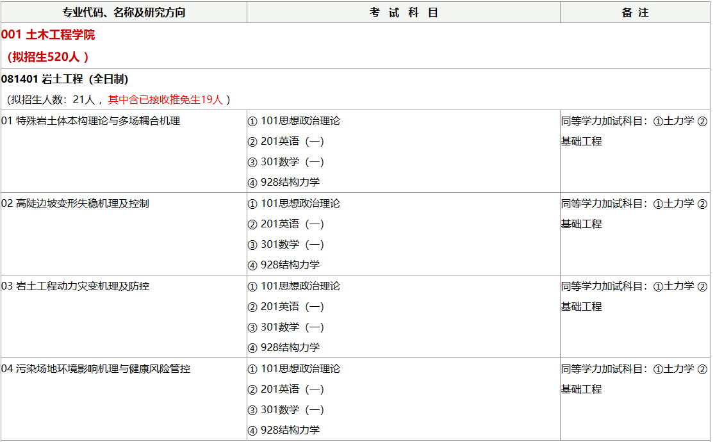This screenshot has height=442, width=715.
Task: Select direction 03 岩土工程动力灾变机理及防控
Action: click(x=75, y=286)
